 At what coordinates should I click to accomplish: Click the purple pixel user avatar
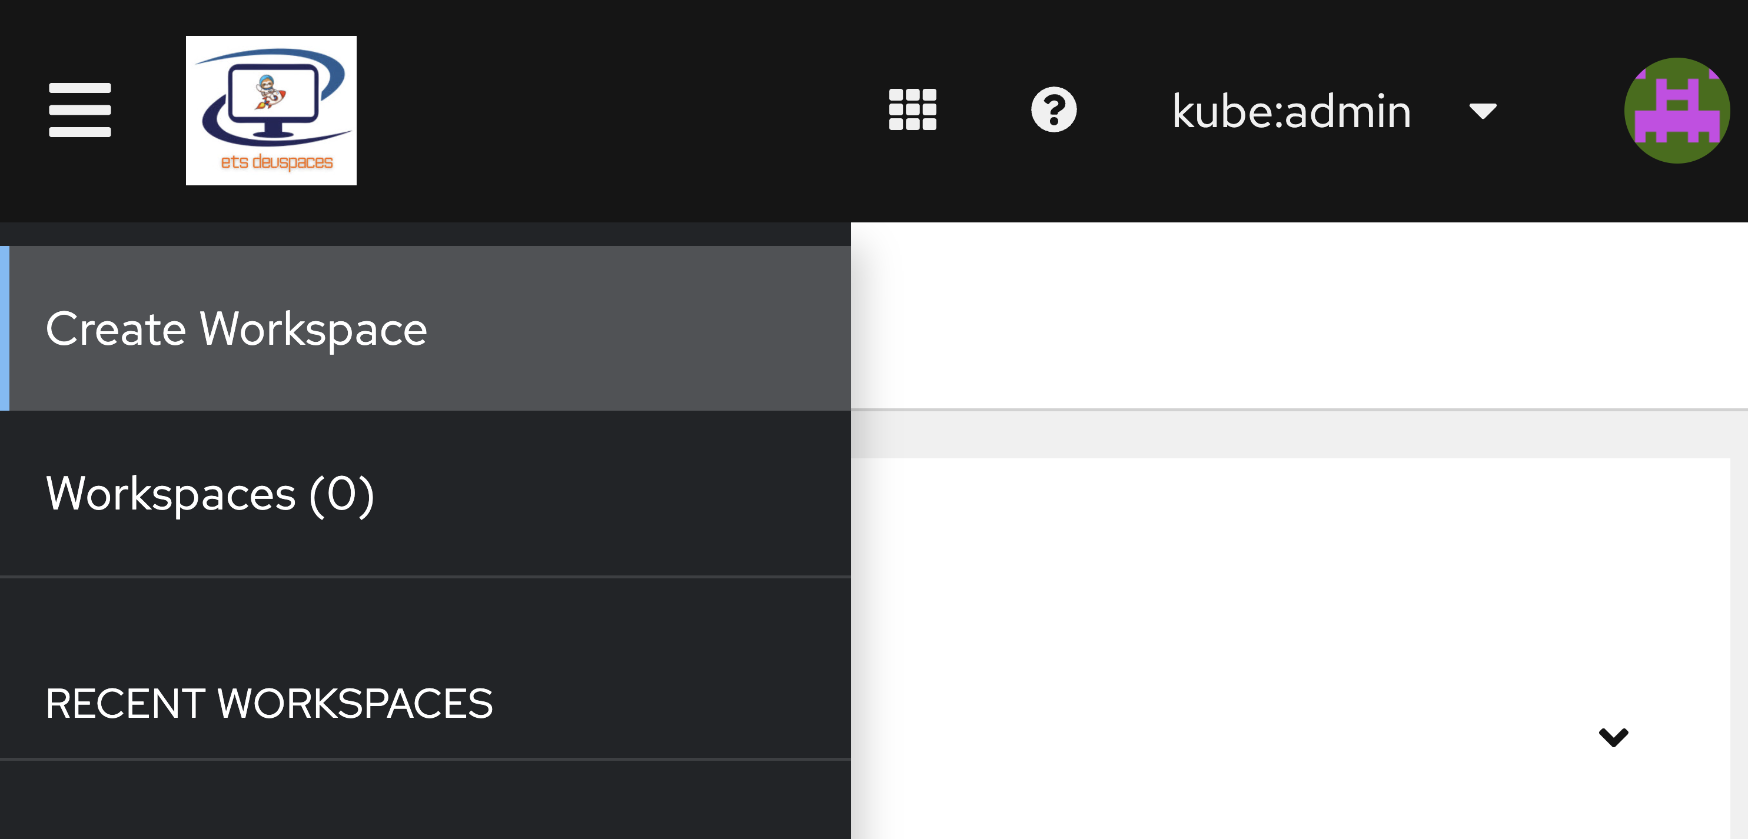click(x=1676, y=111)
